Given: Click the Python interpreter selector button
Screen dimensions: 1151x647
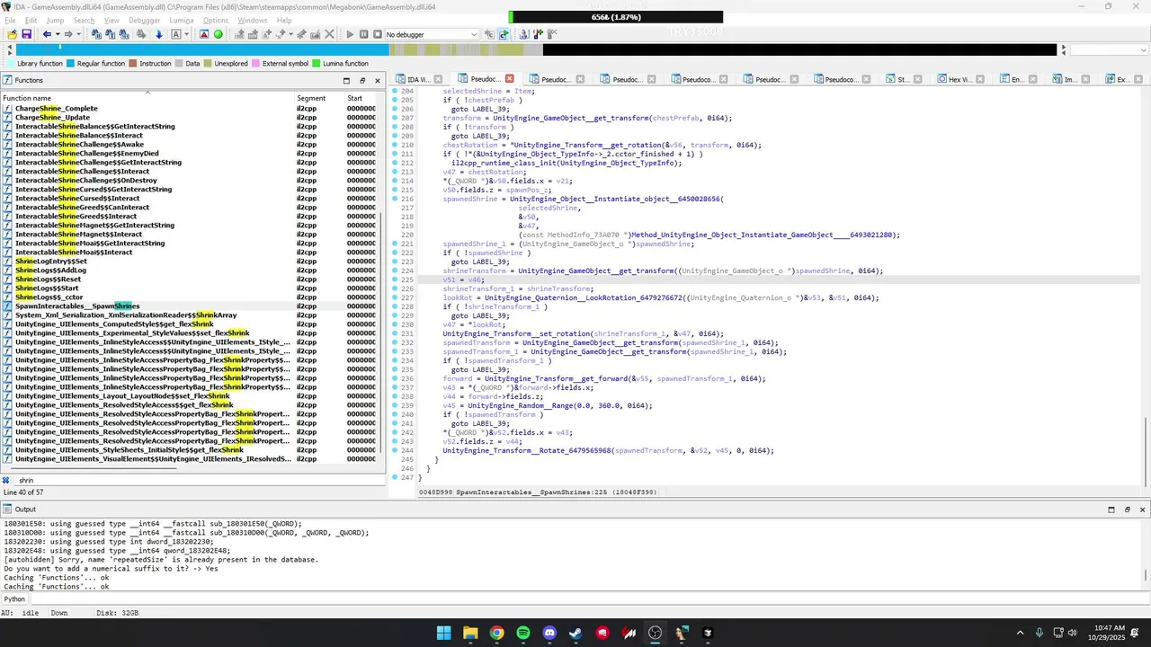Looking at the screenshot, I should 15,598.
